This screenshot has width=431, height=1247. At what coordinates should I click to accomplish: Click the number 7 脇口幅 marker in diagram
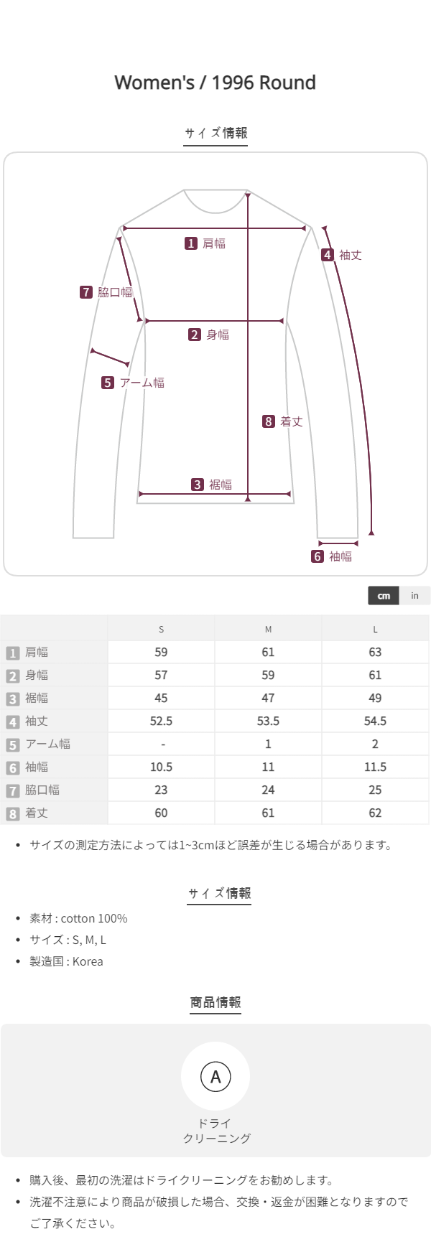[86, 292]
